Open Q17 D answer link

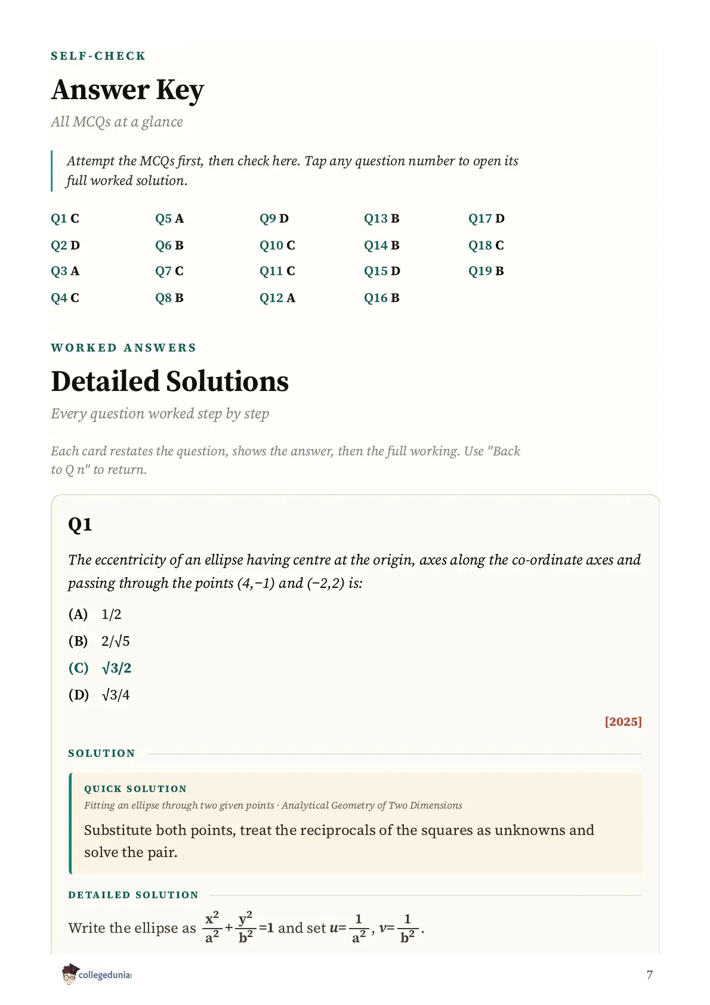[x=486, y=218]
